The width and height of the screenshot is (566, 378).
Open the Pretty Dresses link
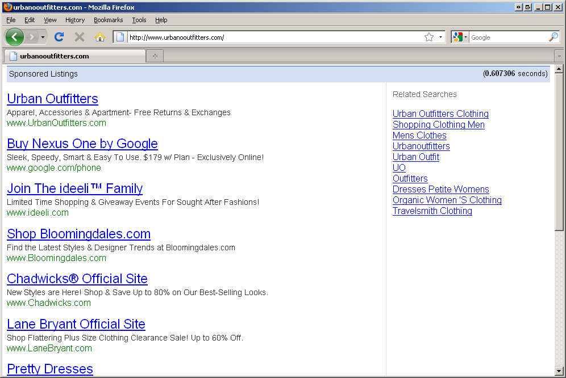[50, 368]
